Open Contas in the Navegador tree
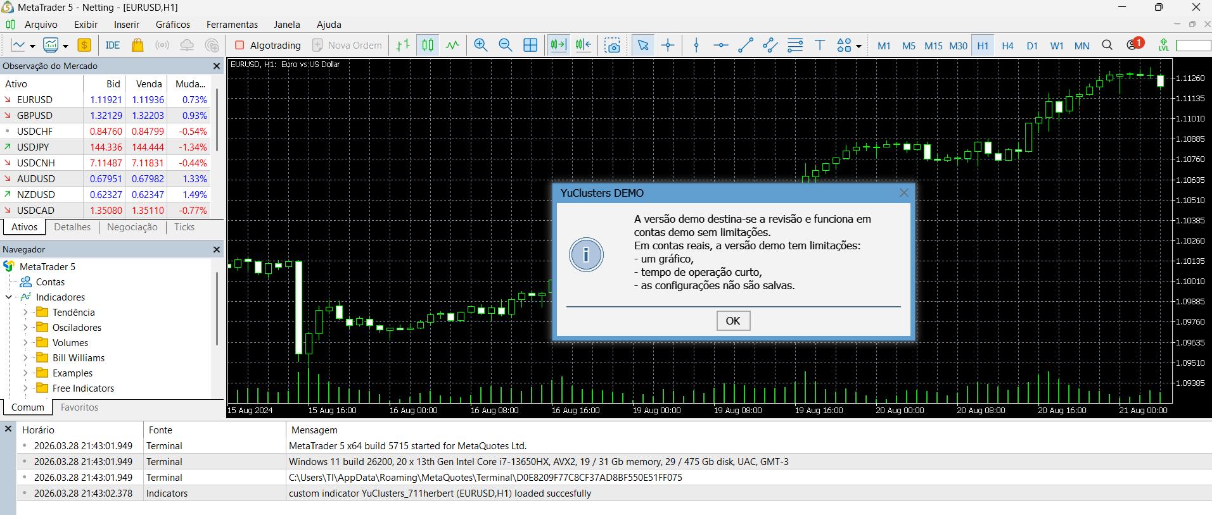The width and height of the screenshot is (1212, 515). [50, 282]
